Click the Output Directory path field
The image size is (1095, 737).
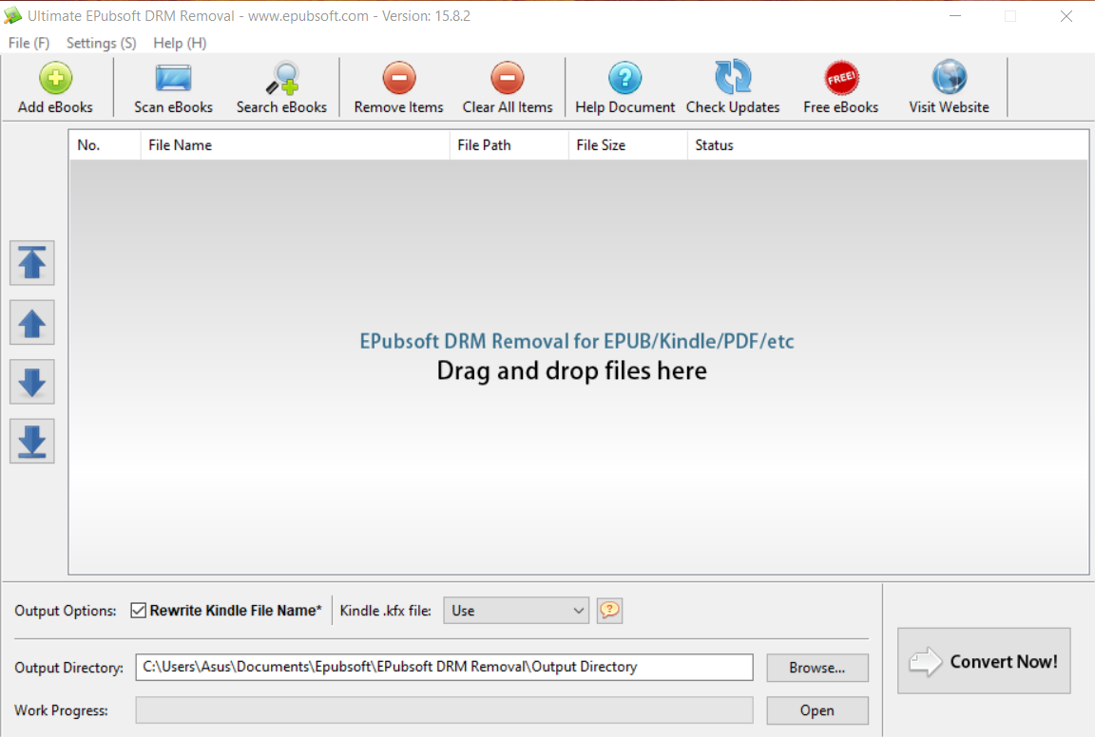click(444, 668)
